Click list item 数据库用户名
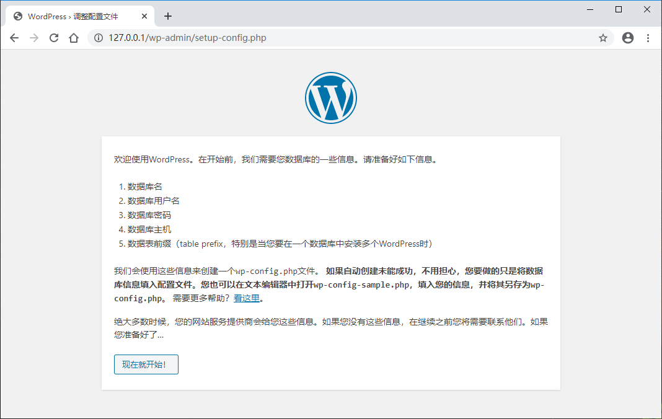The height and width of the screenshot is (419, 662). pos(154,201)
